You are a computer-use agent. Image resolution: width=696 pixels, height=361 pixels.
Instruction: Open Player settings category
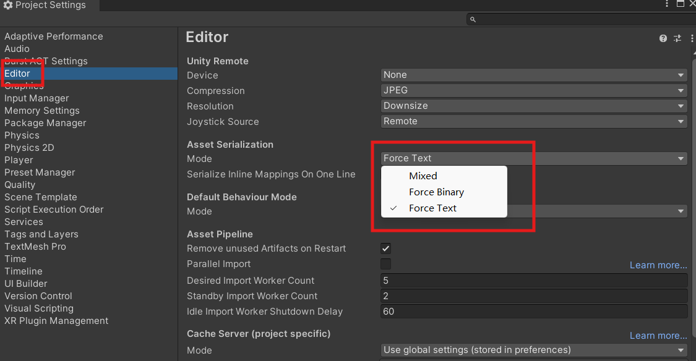(x=19, y=160)
